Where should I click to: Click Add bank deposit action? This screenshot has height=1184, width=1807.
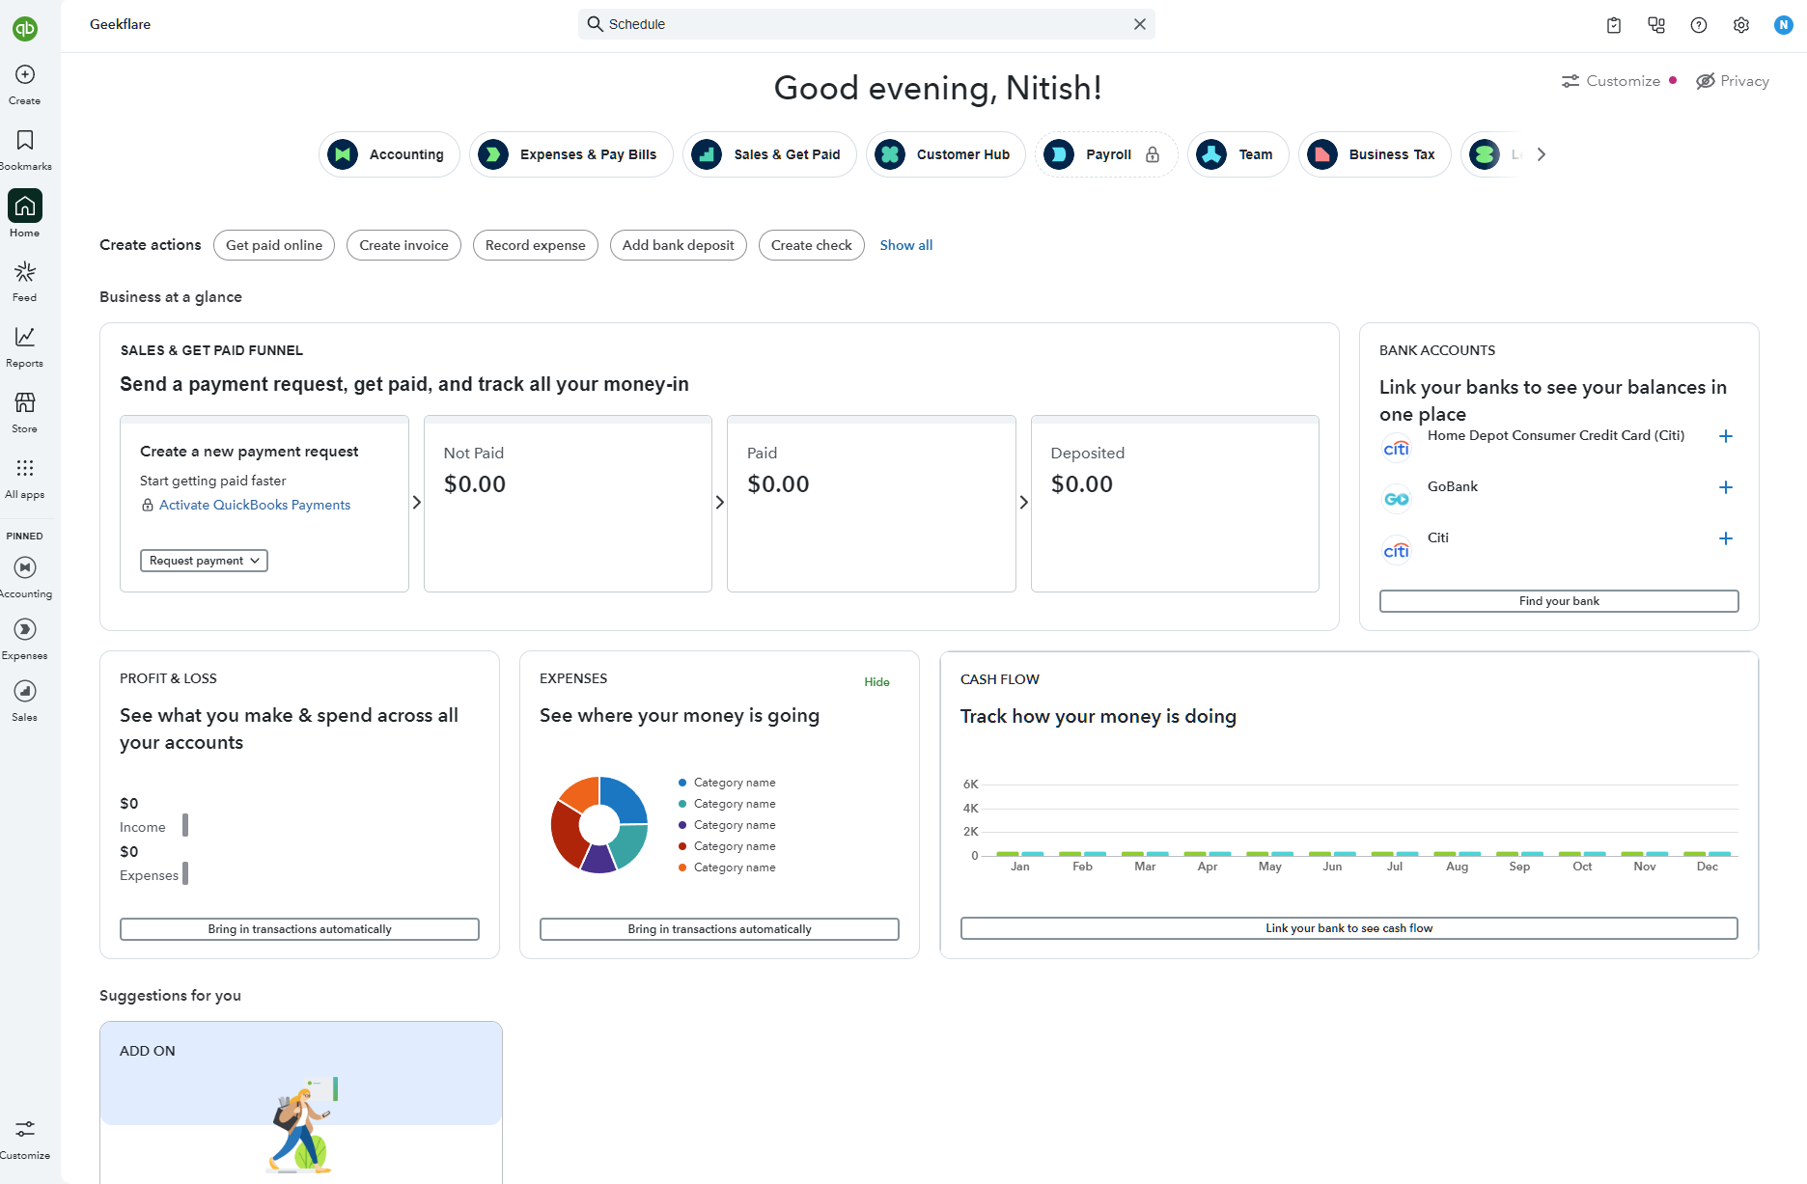(x=679, y=245)
